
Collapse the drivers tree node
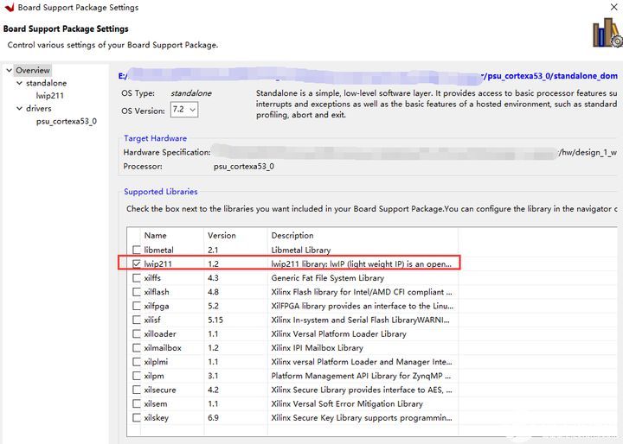pyautogui.click(x=18, y=109)
